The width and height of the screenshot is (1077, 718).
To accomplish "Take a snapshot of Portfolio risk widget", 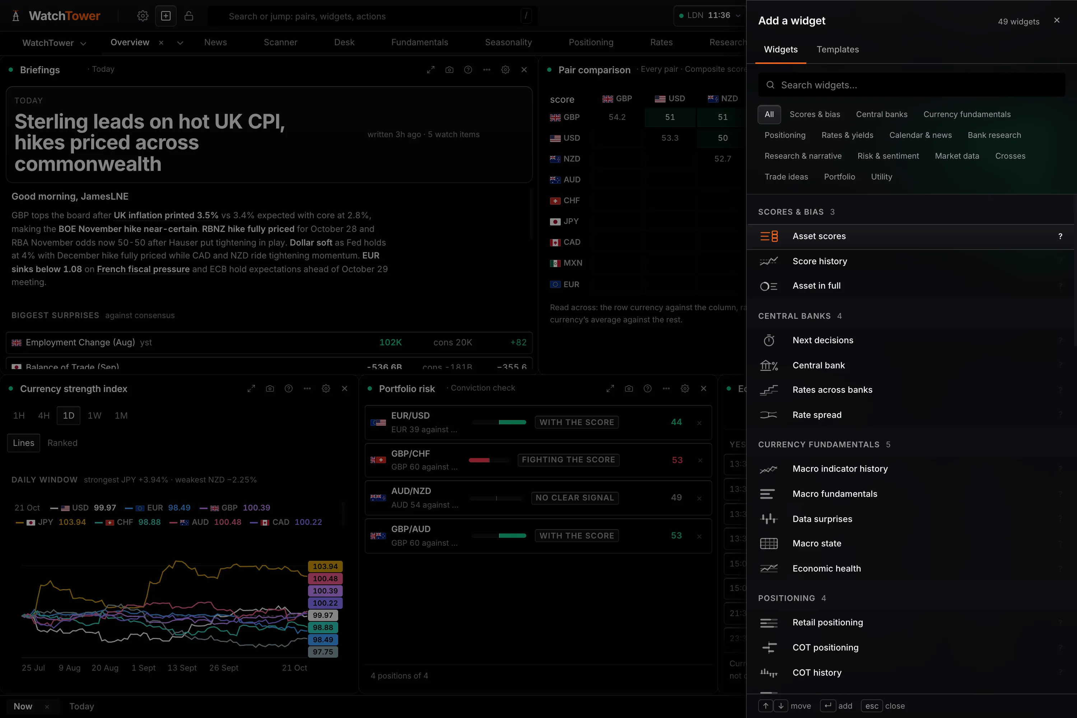I will tap(629, 388).
